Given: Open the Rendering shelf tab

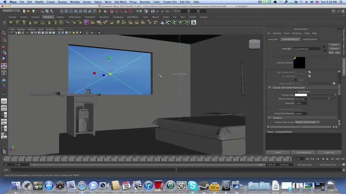Looking at the screenshot, I should point(118,17).
